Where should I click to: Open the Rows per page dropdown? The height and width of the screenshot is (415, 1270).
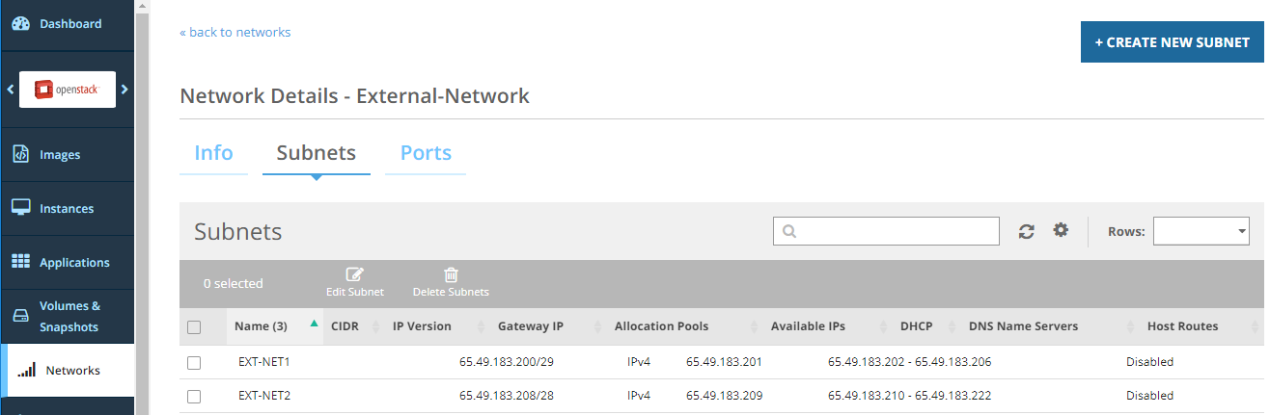pos(1201,231)
